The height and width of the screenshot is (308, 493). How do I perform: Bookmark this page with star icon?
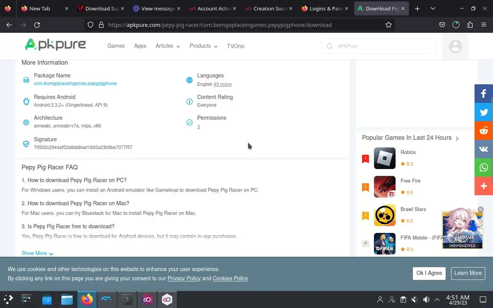coord(389,25)
